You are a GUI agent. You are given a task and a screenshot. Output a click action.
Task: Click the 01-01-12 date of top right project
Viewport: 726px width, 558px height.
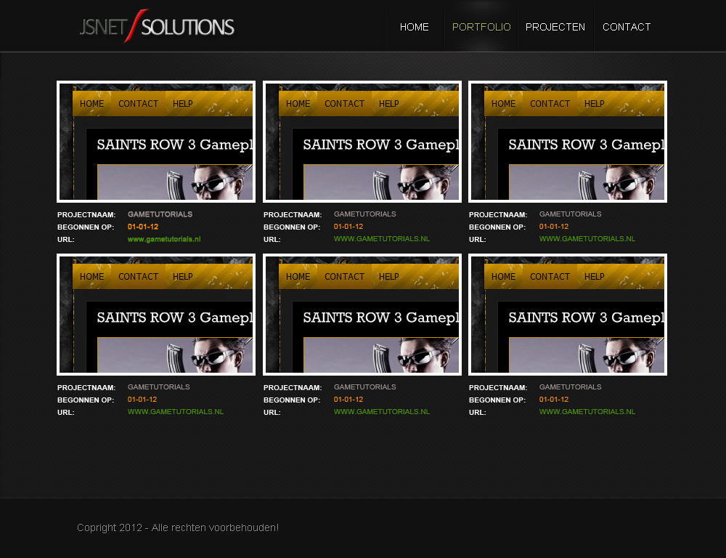[554, 227]
